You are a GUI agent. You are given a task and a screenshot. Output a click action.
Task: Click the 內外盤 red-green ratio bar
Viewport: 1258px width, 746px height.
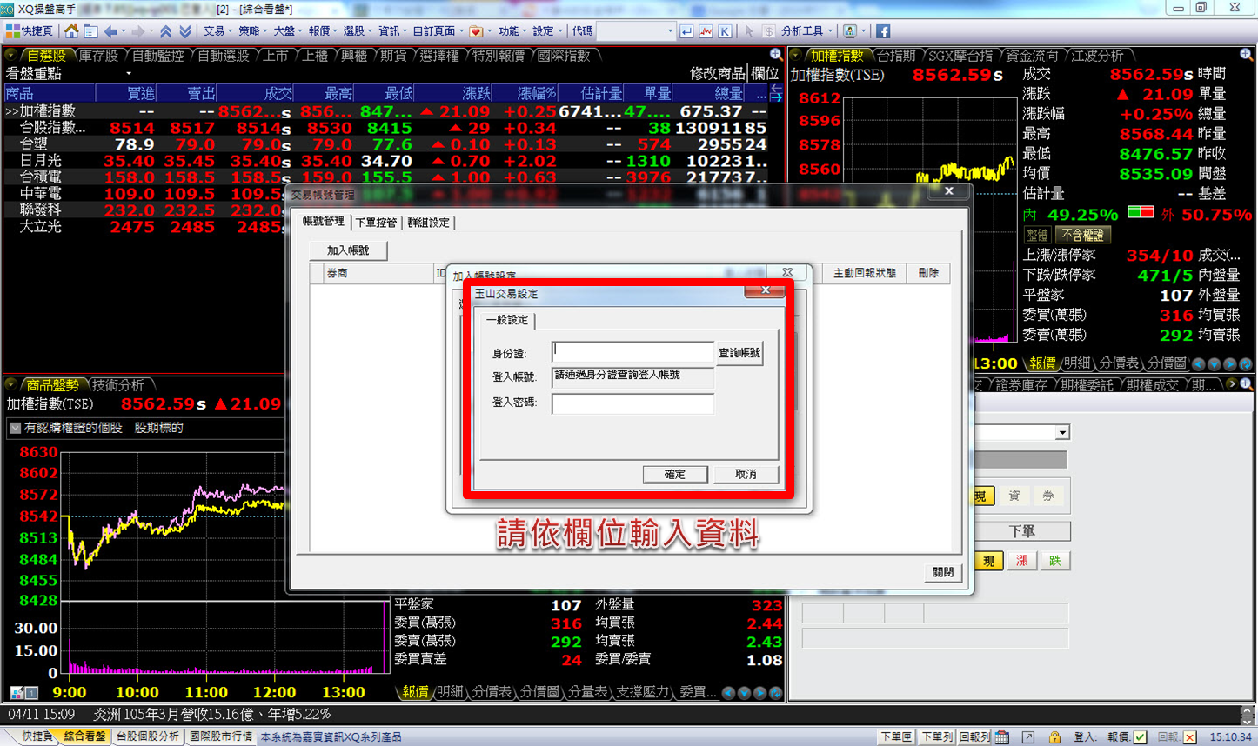tap(1140, 212)
